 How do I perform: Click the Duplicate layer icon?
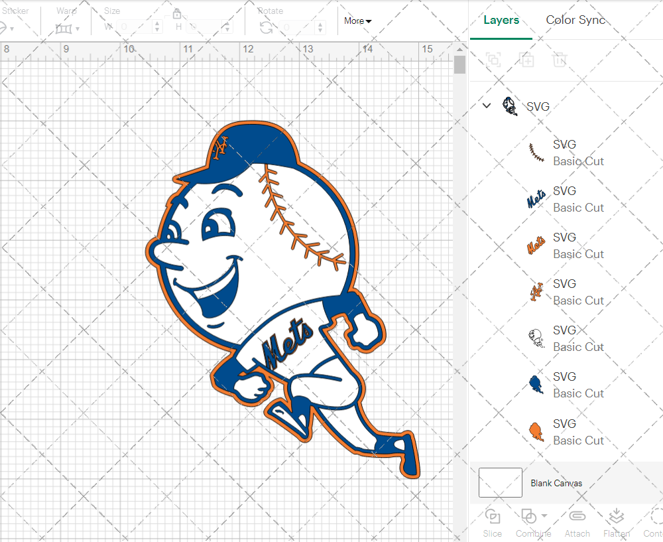pos(526,60)
